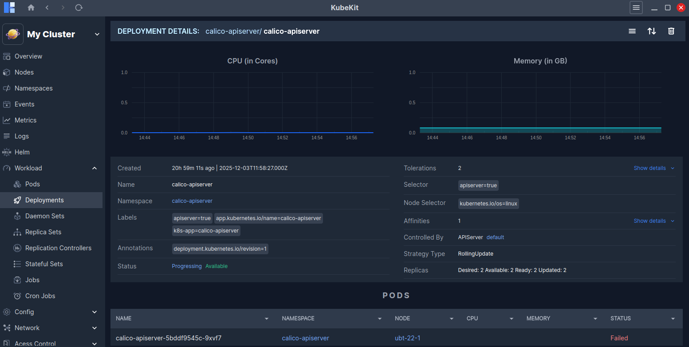Click the refresh icon in title bar
Screen dimensions: 689x347
click(79, 8)
